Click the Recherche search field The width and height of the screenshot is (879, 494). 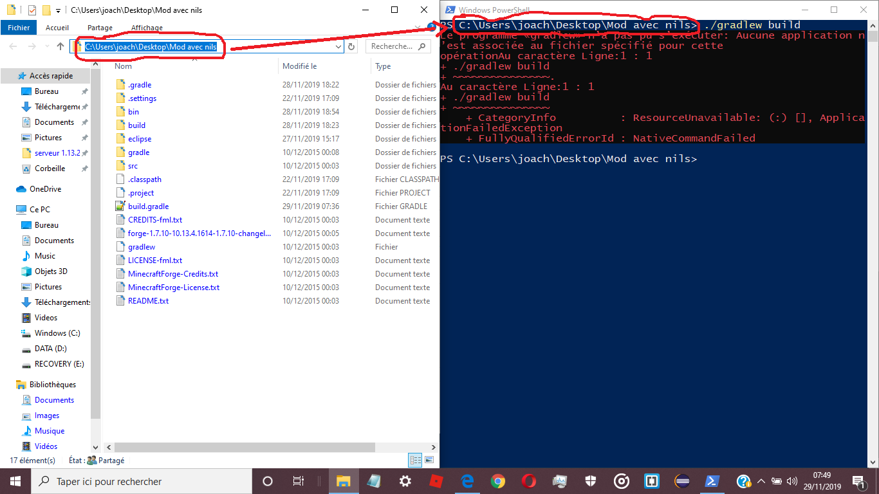point(393,46)
